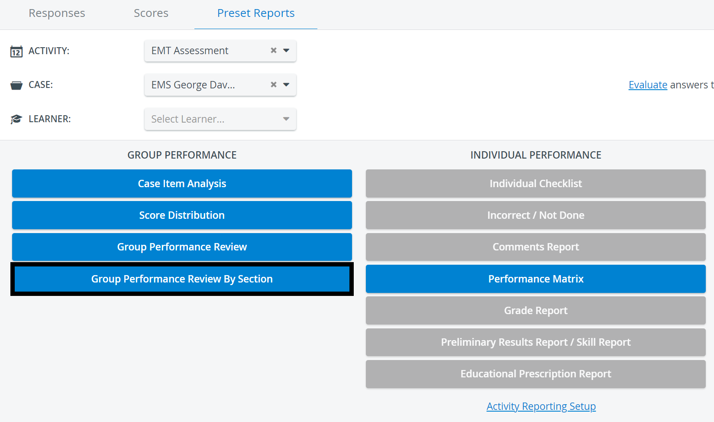Open the Case Item Analysis report
The height and width of the screenshot is (422, 714).
click(x=182, y=184)
